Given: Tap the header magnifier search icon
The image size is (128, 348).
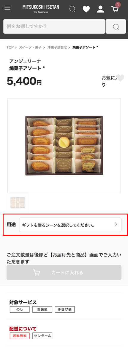Looking at the screenshot, I should coord(72,9).
